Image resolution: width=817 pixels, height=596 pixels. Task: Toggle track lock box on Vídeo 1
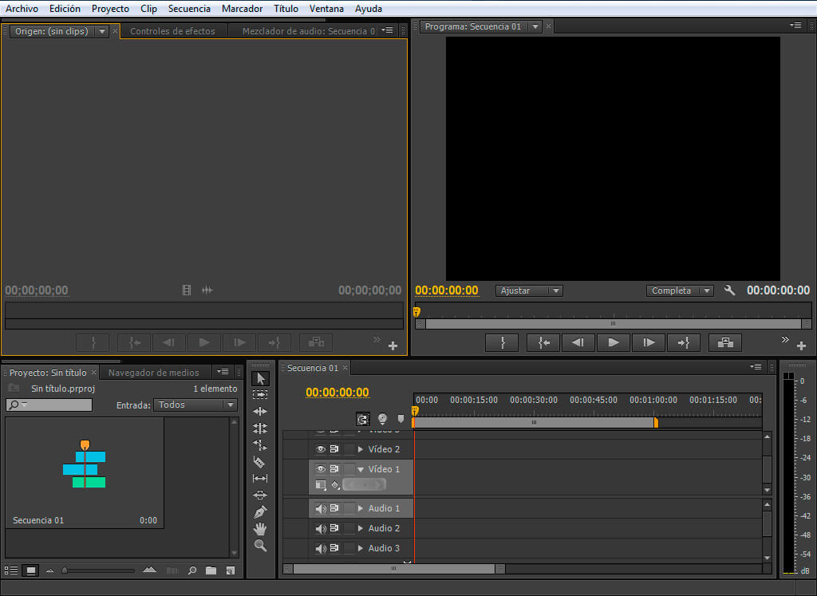pyautogui.click(x=349, y=469)
